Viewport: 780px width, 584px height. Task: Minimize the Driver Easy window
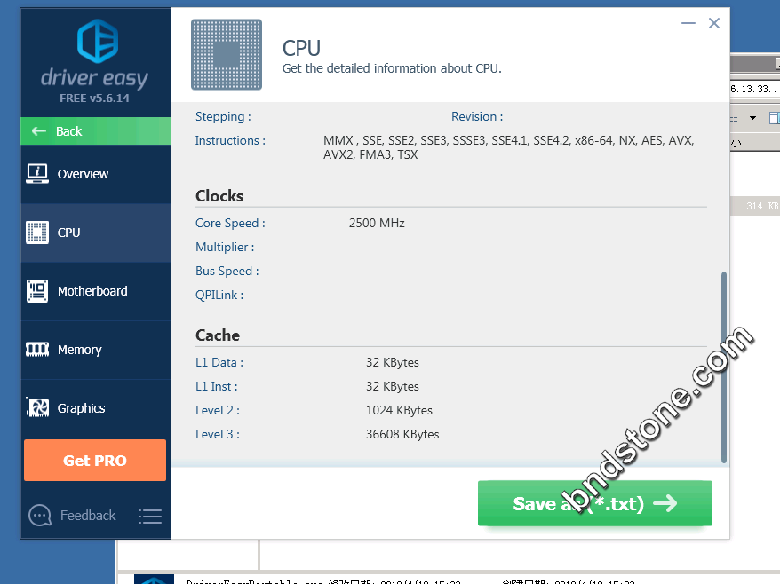click(688, 24)
